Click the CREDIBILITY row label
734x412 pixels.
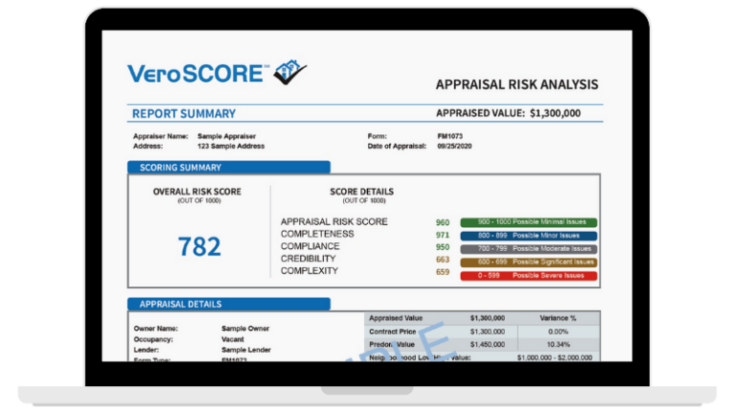(x=308, y=258)
